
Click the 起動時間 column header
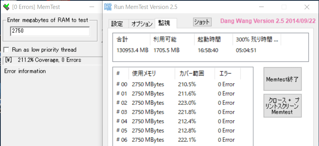point(214,39)
